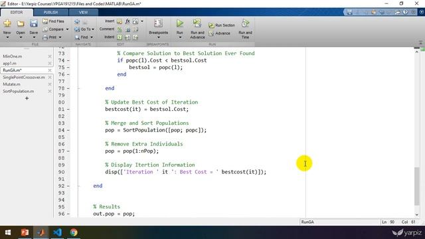Image resolution: width=425 pixels, height=239 pixels.
Task: Open Chrome from the taskbar
Action: click(x=74, y=232)
